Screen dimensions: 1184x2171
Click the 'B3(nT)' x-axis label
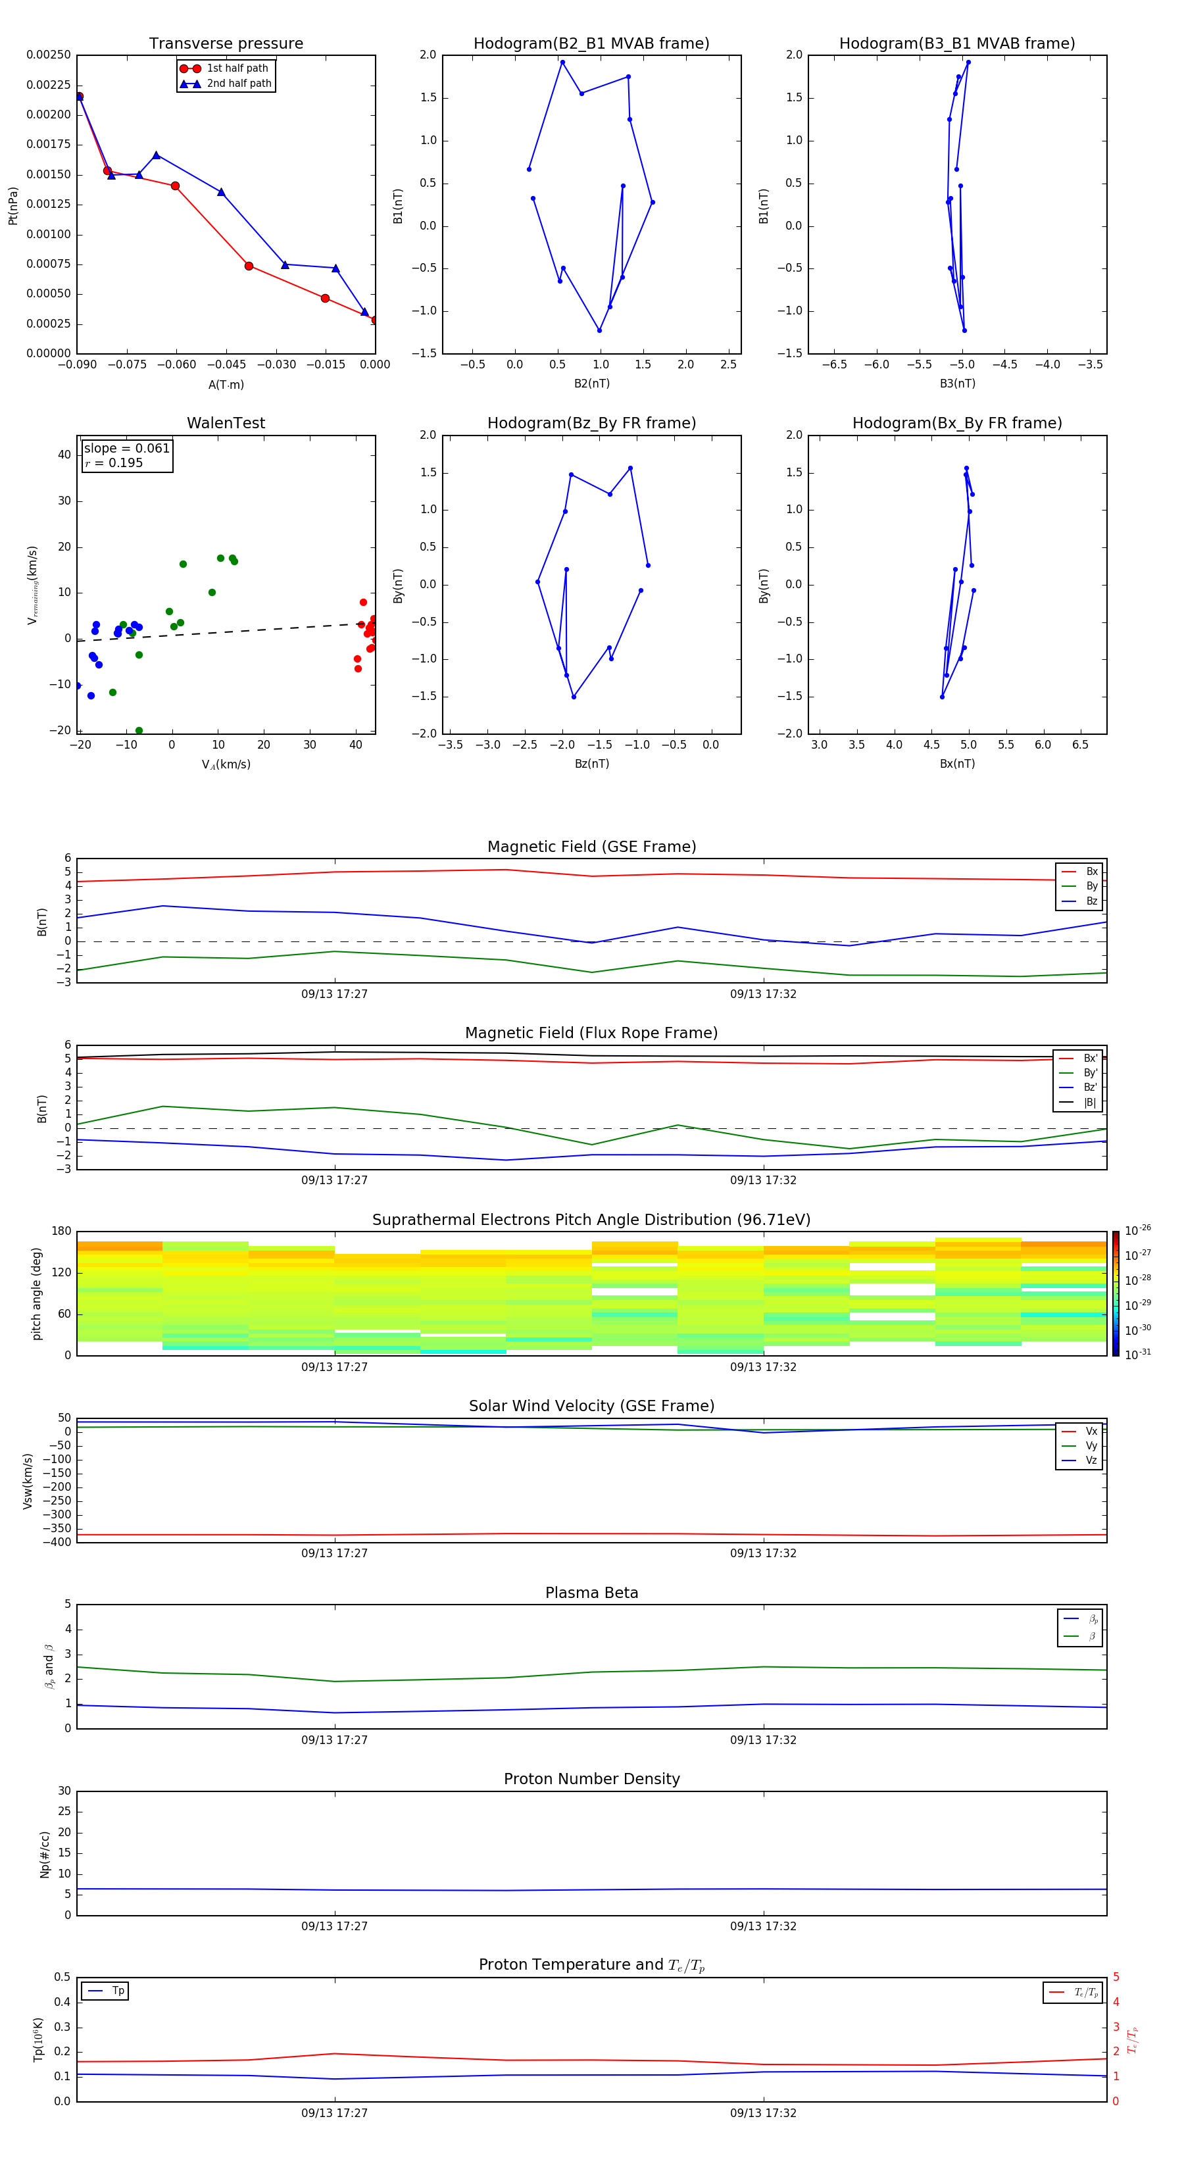[x=957, y=384]
